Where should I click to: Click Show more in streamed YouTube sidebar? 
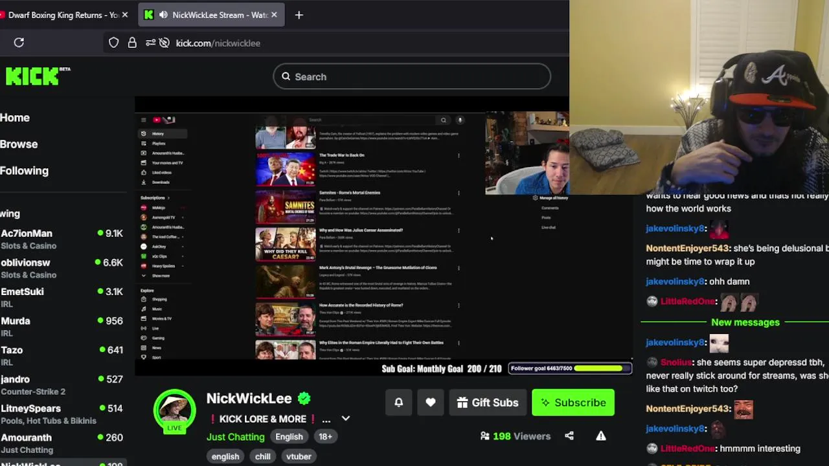161,276
